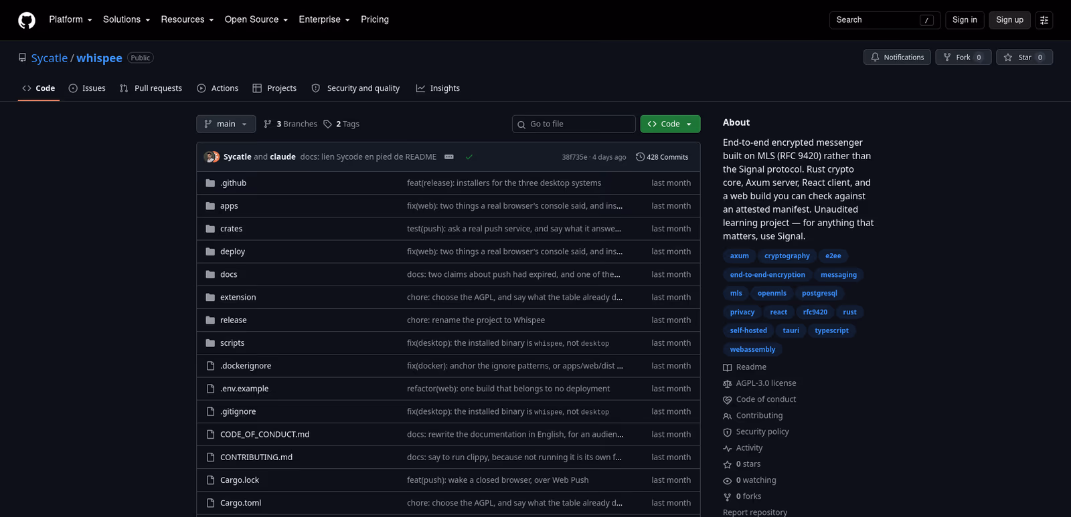Image resolution: width=1071 pixels, height=517 pixels.
Task: Open the crates folder
Action: pyautogui.click(x=232, y=229)
